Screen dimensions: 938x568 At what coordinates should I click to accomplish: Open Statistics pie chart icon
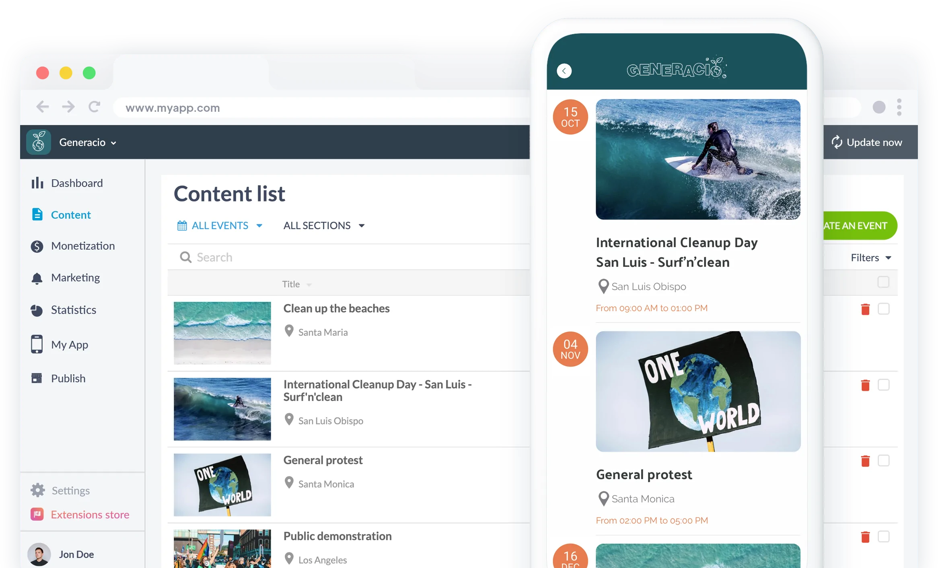click(37, 310)
